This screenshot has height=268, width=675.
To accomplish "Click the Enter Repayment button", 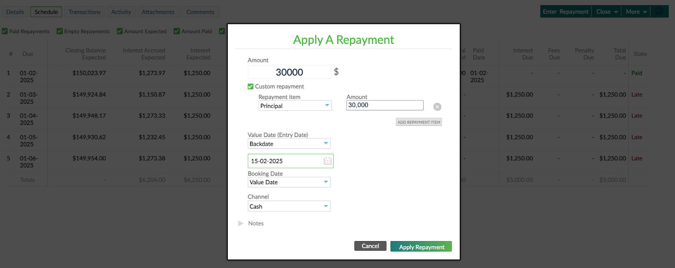I will 566,12.
